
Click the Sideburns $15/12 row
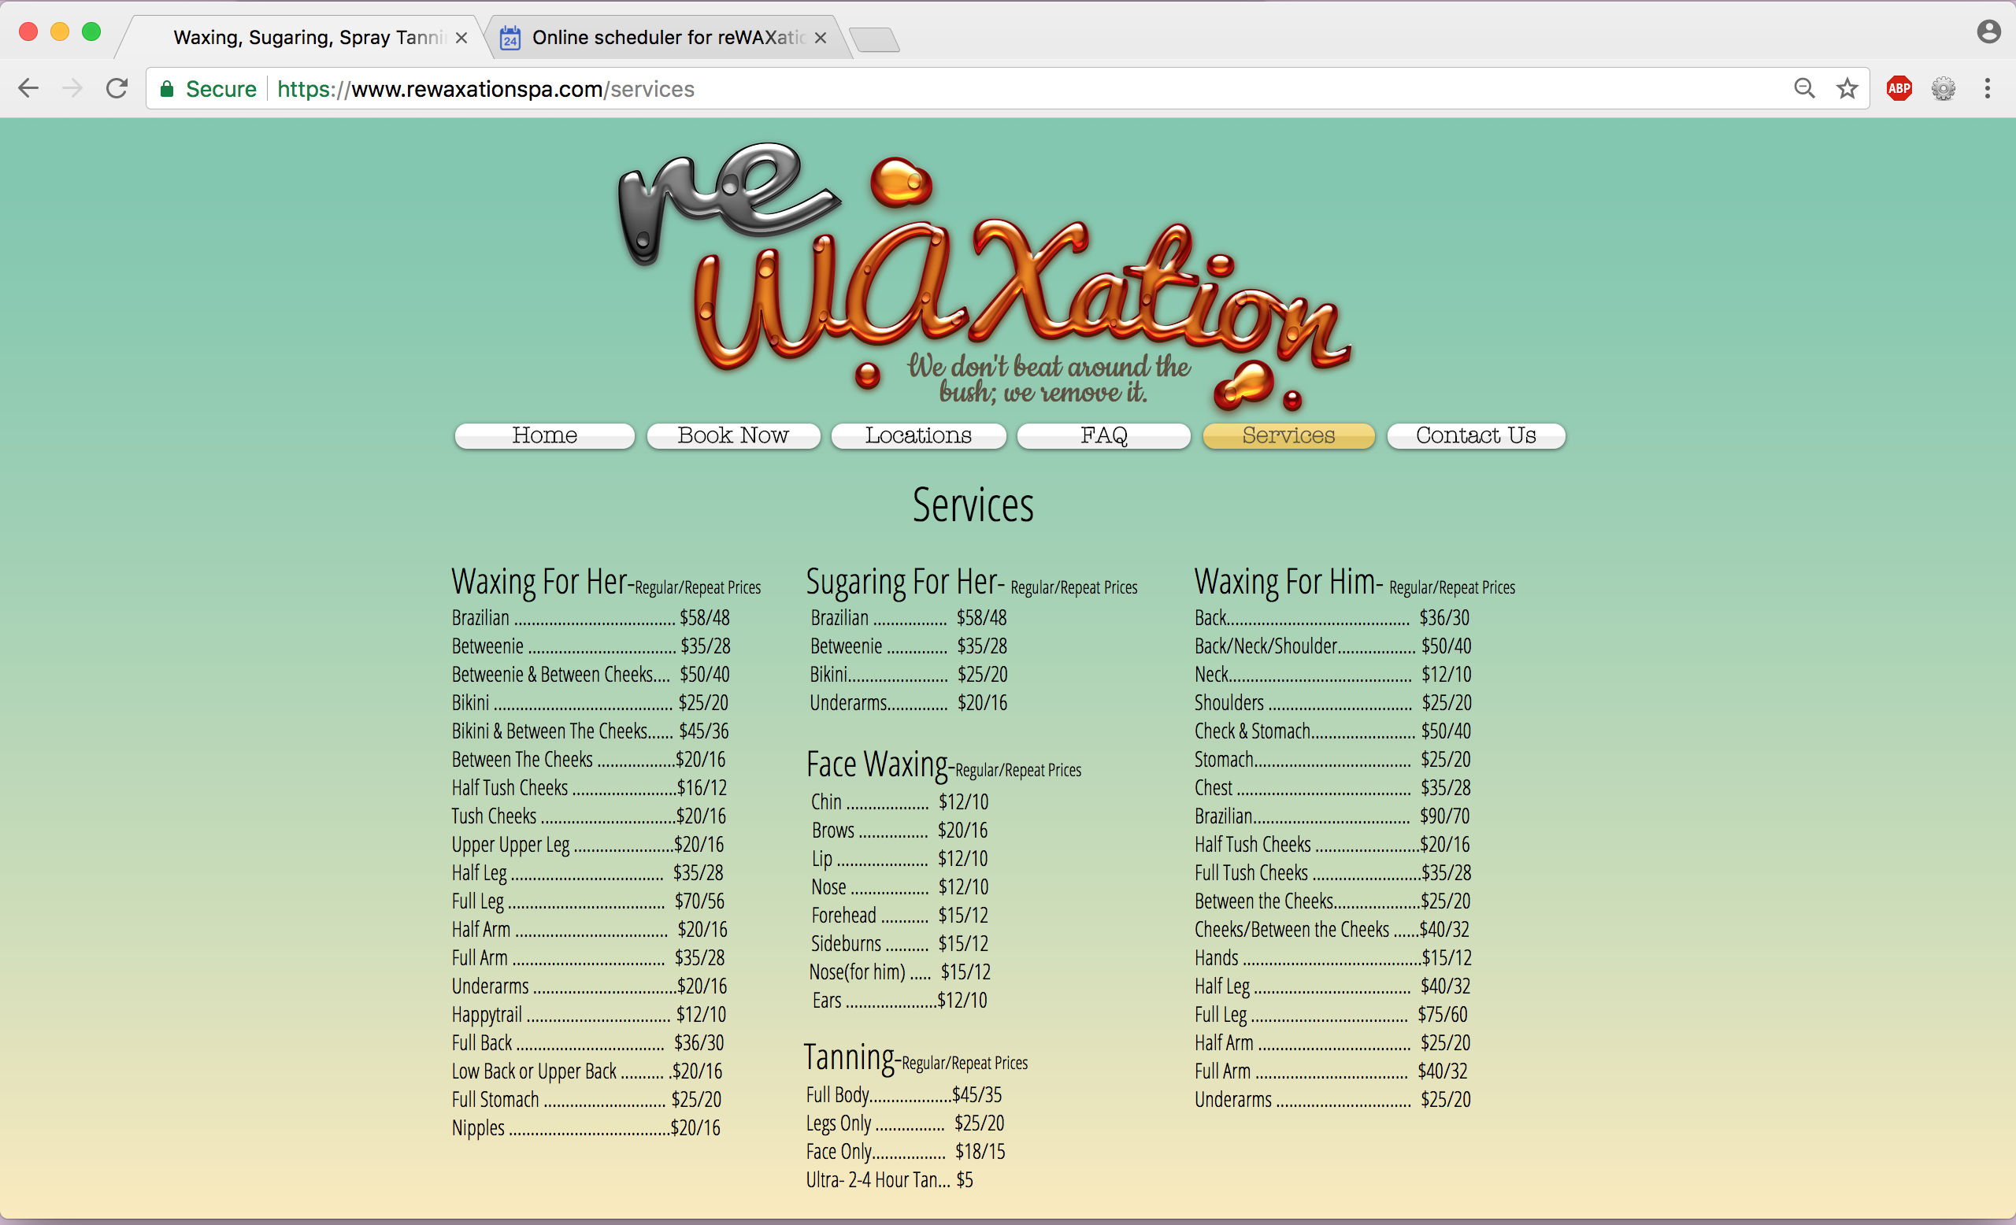[x=899, y=945]
